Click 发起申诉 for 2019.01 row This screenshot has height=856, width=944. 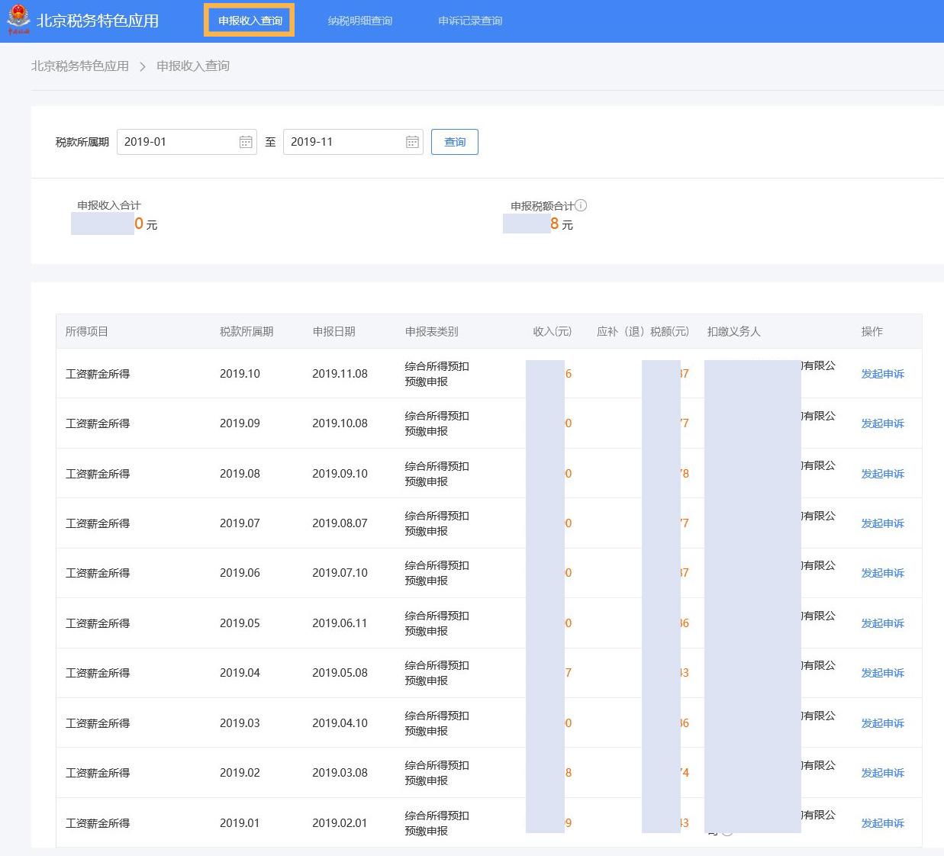pyautogui.click(x=882, y=823)
